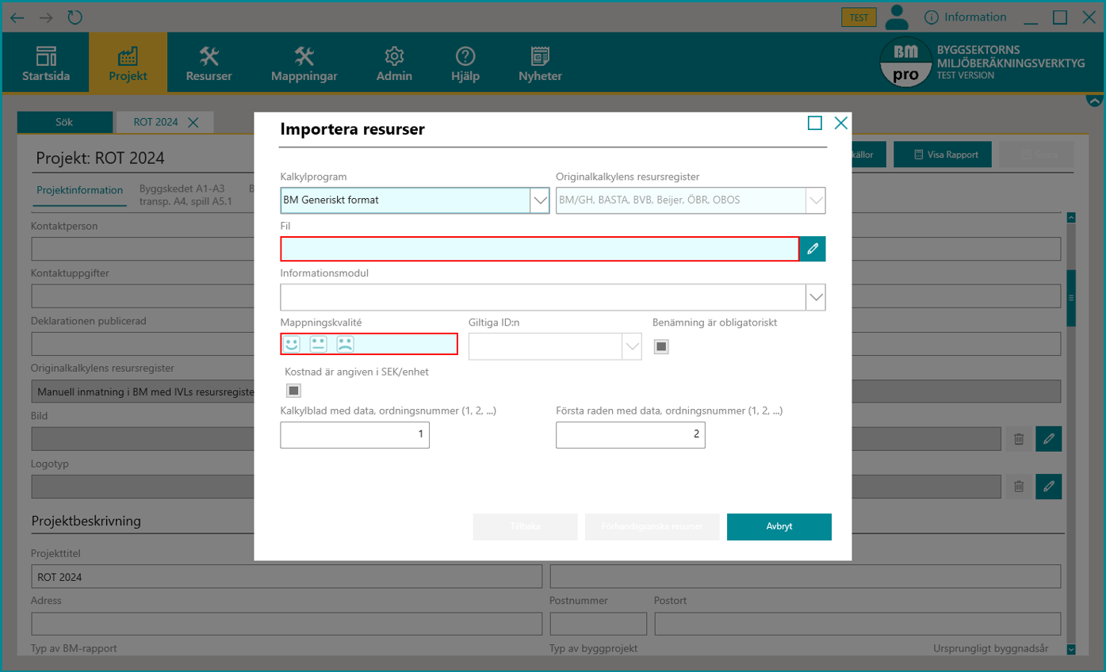The image size is (1106, 672).
Task: Open the Informationsmodul dropdown
Action: coord(815,297)
